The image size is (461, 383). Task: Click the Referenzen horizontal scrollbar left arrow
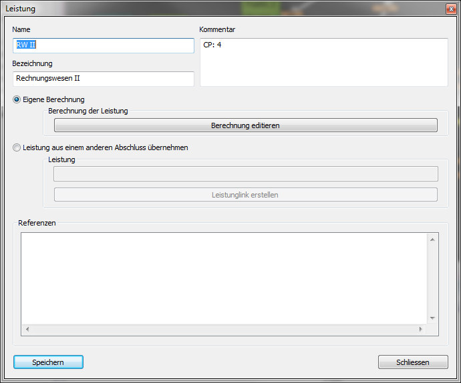pyautogui.click(x=27, y=330)
